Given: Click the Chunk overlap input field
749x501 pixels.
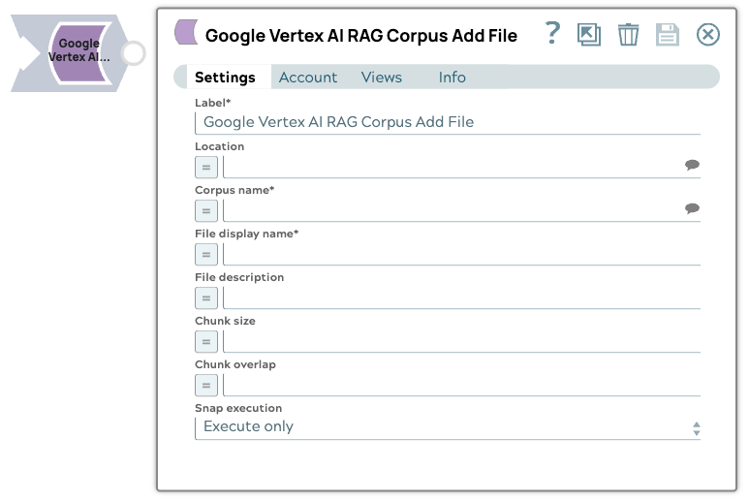Looking at the screenshot, I should tap(460, 385).
